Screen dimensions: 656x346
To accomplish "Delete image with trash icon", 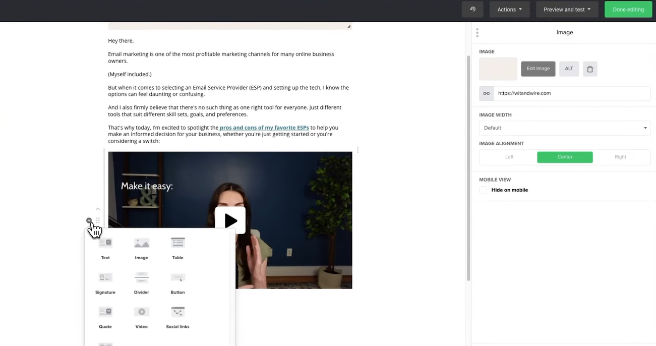I will pos(590,69).
